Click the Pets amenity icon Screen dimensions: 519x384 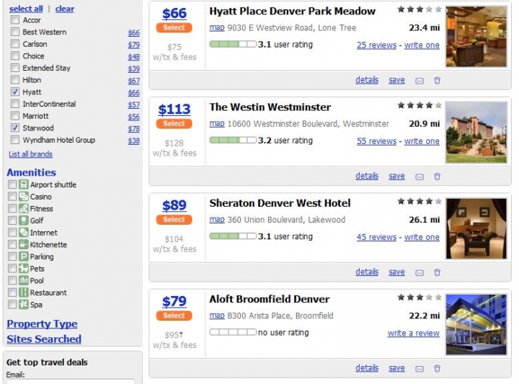24,268
